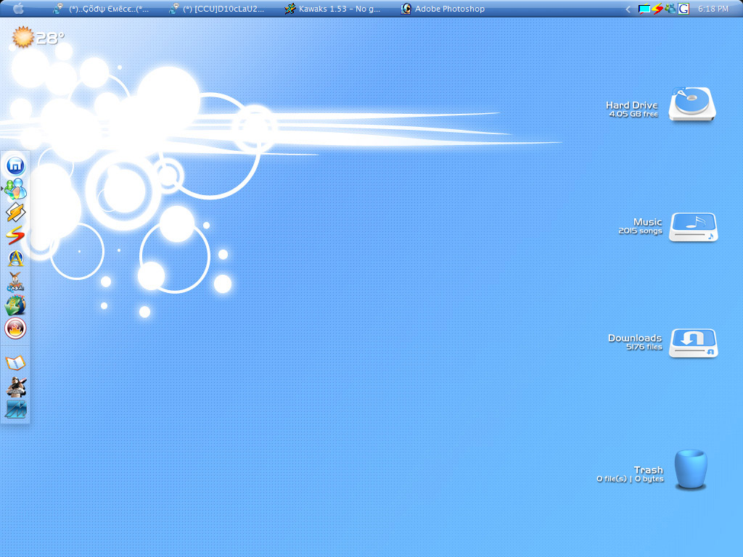This screenshot has width=743, height=557.
Task: Open eMule from the side dock
Action: [x=16, y=281]
